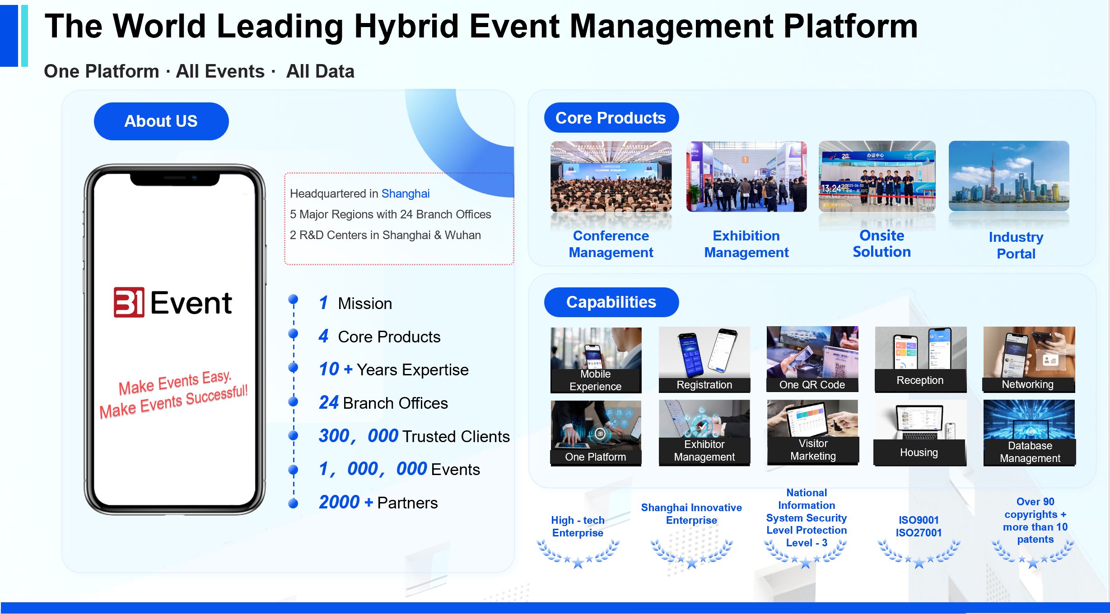Click bullet dot beside 2000+ Partners
Image resolution: width=1110 pixels, height=614 pixels.
pos(293,503)
